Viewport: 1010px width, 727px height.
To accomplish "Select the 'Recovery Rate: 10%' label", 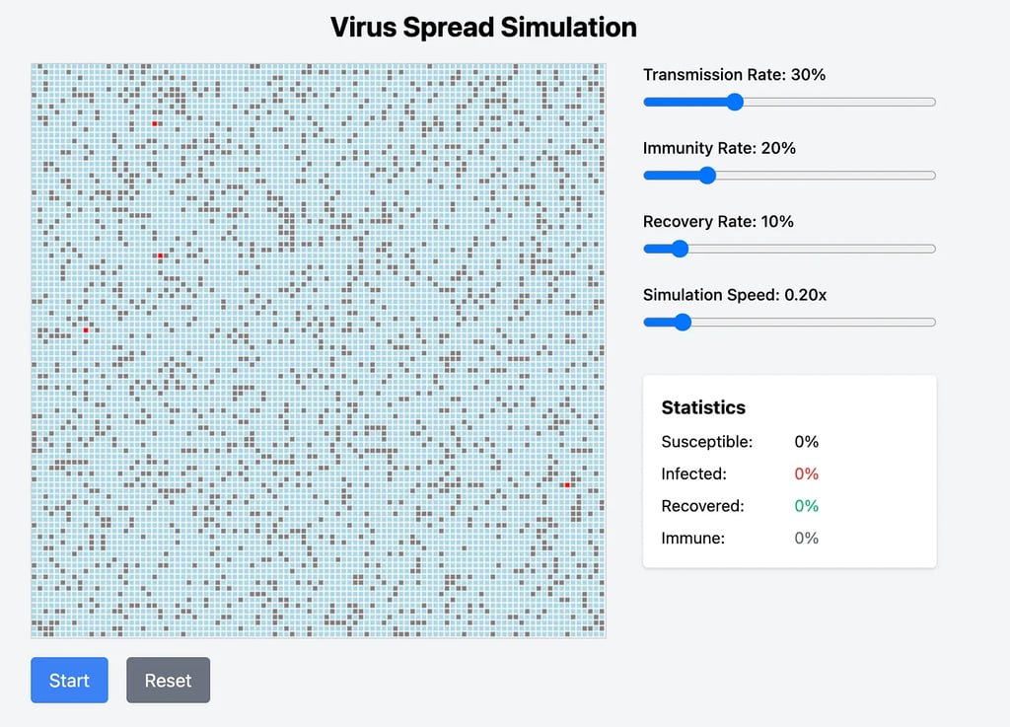I will click(718, 222).
